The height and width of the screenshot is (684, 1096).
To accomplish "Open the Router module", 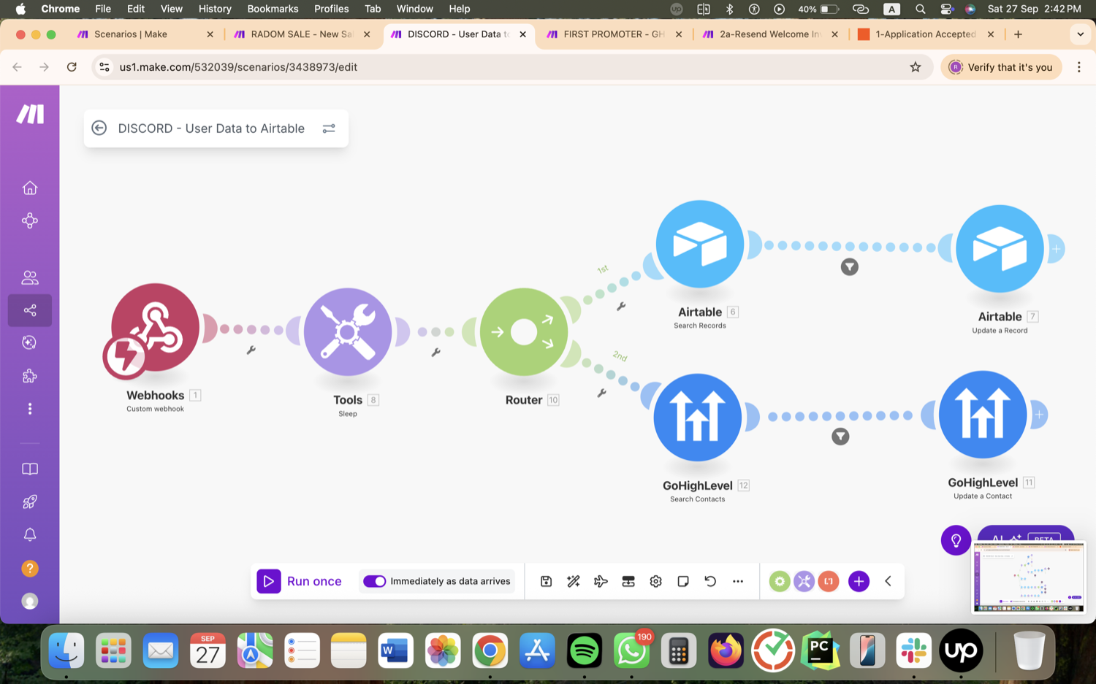I will tap(524, 332).
